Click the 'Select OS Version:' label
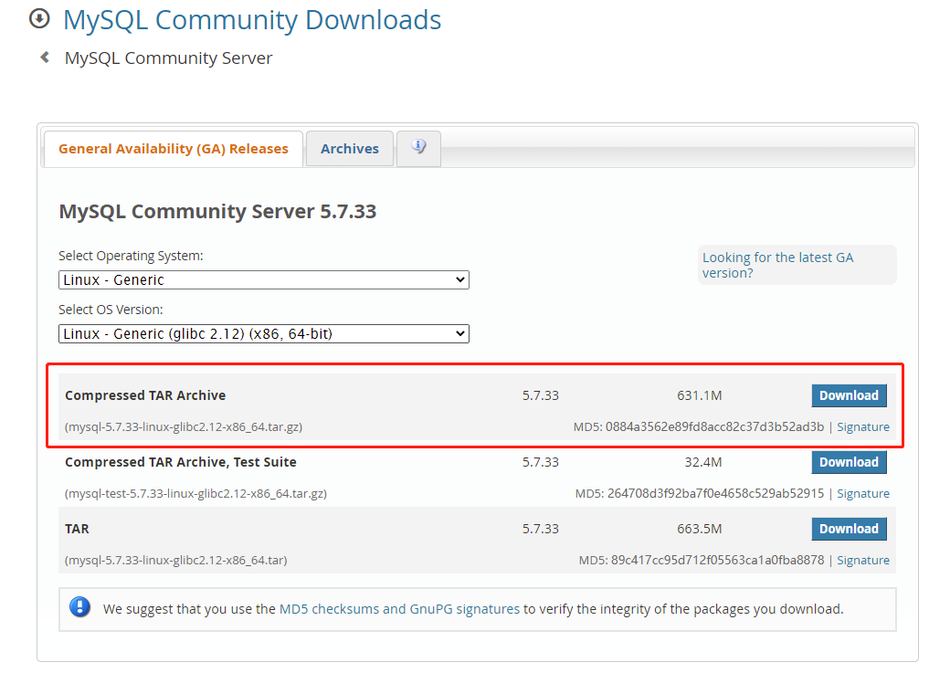 (x=111, y=310)
